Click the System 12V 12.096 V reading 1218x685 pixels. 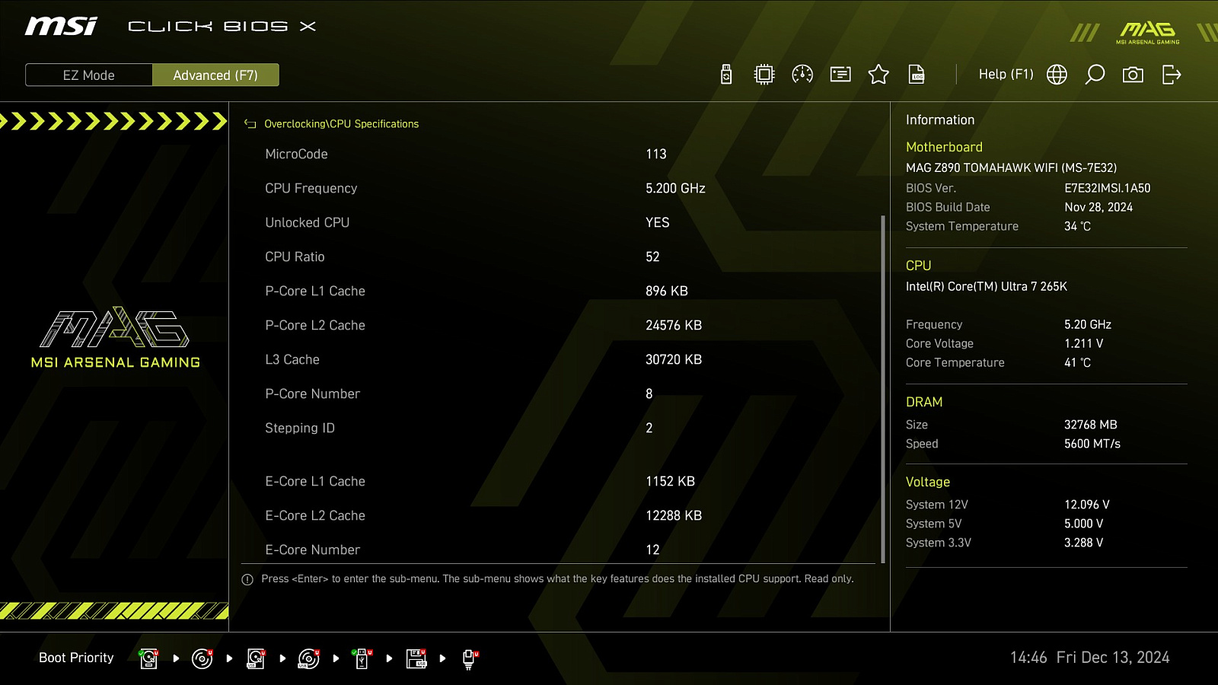(x=1087, y=505)
